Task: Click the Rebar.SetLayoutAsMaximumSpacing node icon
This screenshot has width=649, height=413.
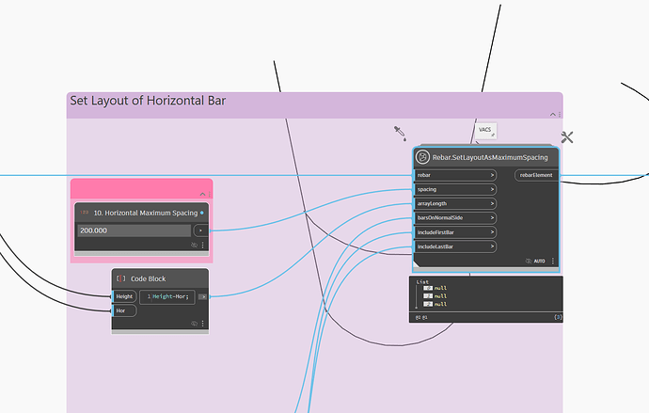Action: tap(422, 157)
